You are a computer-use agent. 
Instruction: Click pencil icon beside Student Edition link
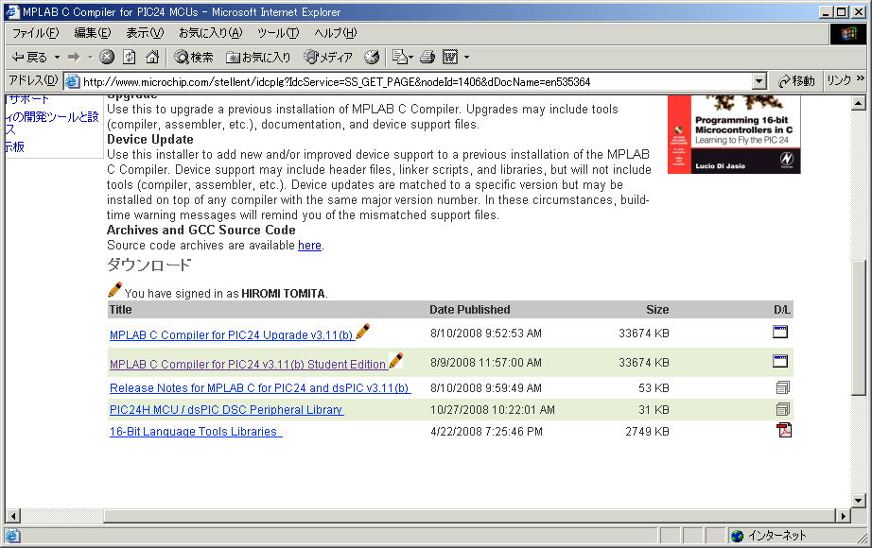[x=396, y=360]
